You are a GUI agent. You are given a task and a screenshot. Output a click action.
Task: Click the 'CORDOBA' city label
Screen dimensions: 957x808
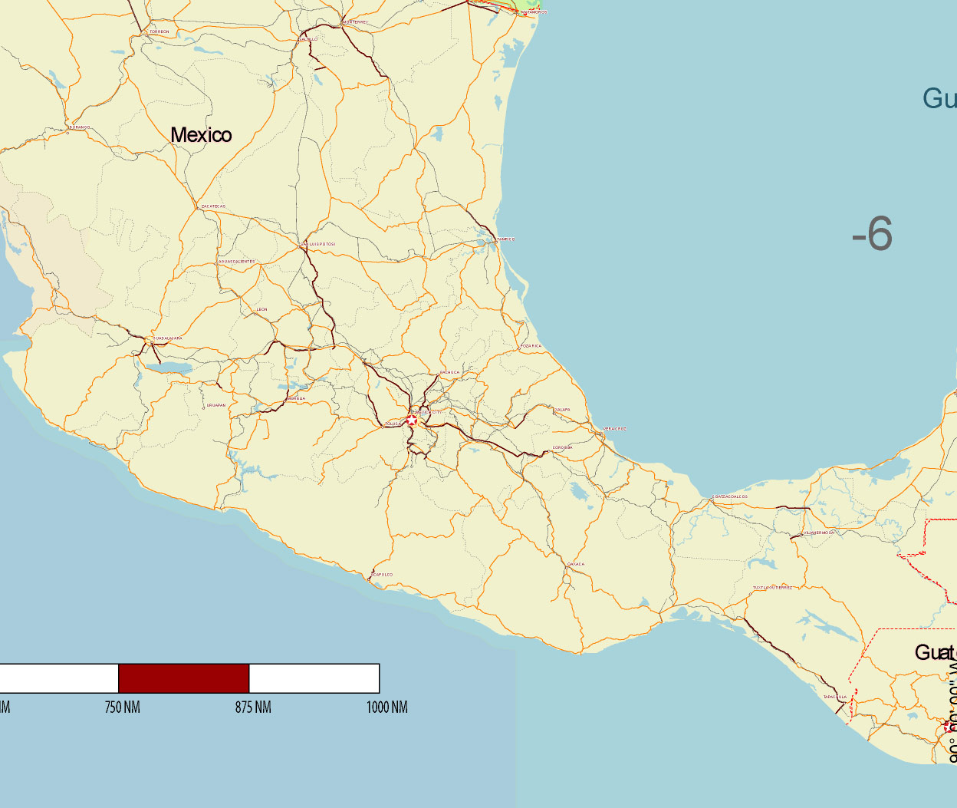click(562, 447)
